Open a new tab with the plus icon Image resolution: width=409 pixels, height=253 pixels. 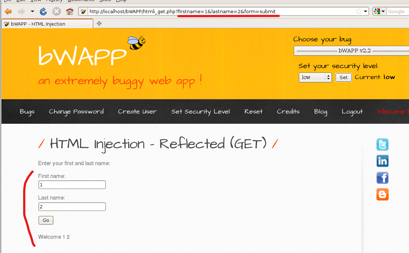click(x=99, y=24)
